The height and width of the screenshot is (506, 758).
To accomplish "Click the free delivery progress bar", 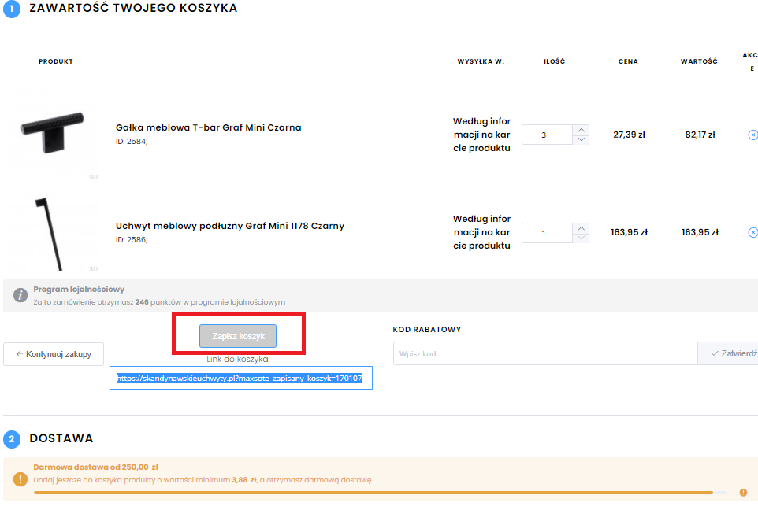I will 380,493.
